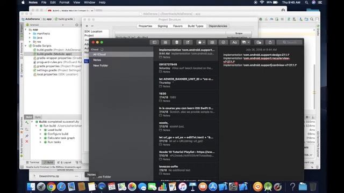344x193 pixels.
Task: Switch to Properties tab in Project Structure
Action: [145, 26]
